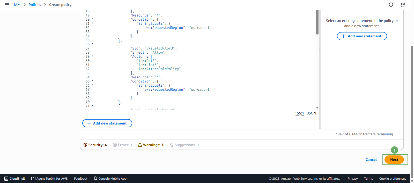The image size is (414, 183).
Task: Open the Terms link
Action: 368,179
